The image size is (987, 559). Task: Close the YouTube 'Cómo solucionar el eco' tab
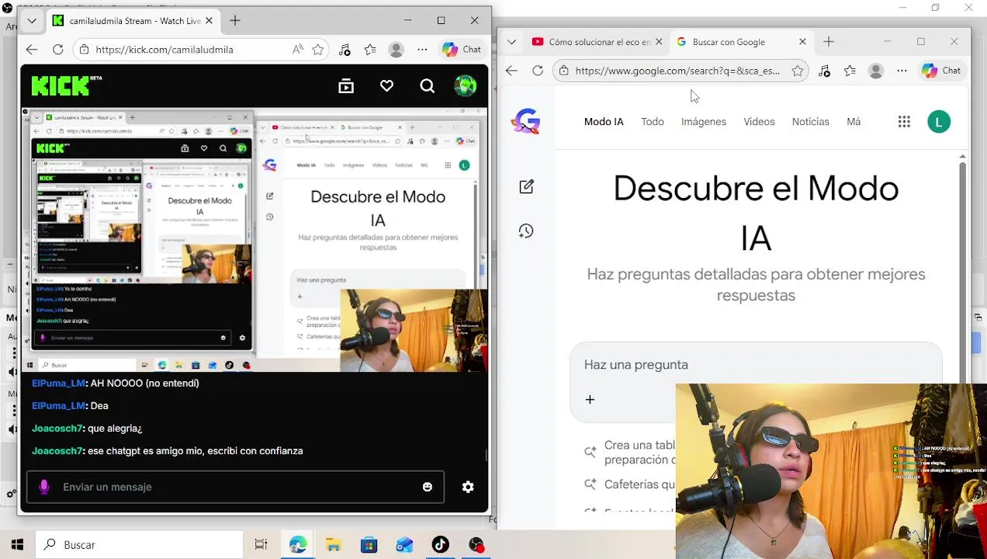(659, 42)
